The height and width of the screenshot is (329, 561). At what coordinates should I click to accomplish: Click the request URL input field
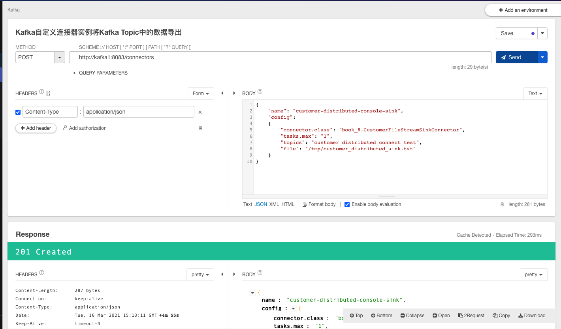(x=280, y=57)
